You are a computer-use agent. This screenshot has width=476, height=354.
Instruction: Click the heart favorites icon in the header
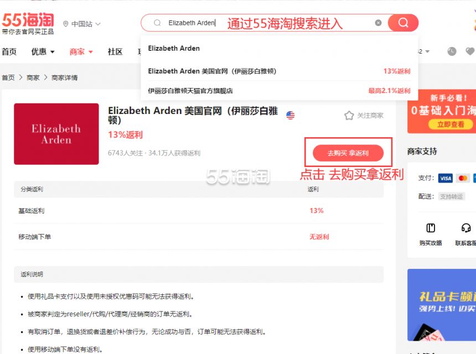[x=470, y=51]
